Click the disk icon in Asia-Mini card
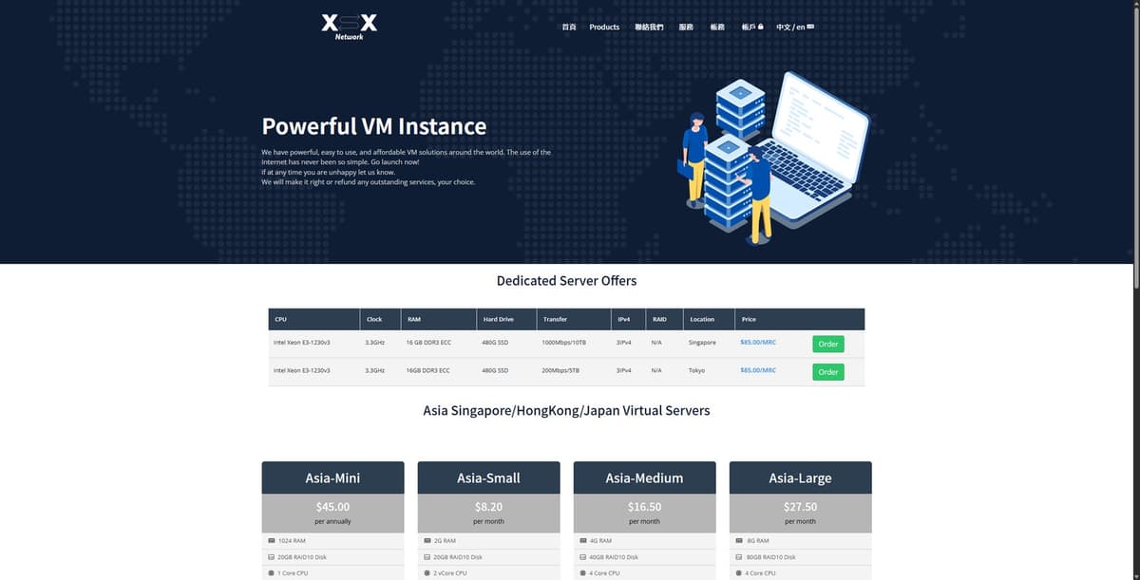Image resolution: width=1140 pixels, height=580 pixels. pos(272,557)
